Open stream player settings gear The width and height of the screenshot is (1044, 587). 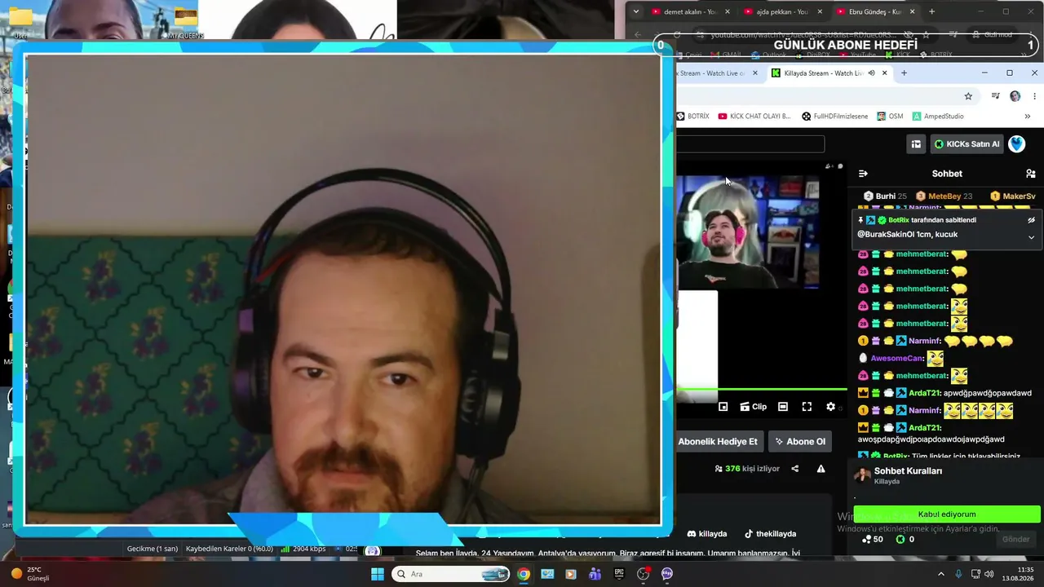pyautogui.click(x=831, y=407)
